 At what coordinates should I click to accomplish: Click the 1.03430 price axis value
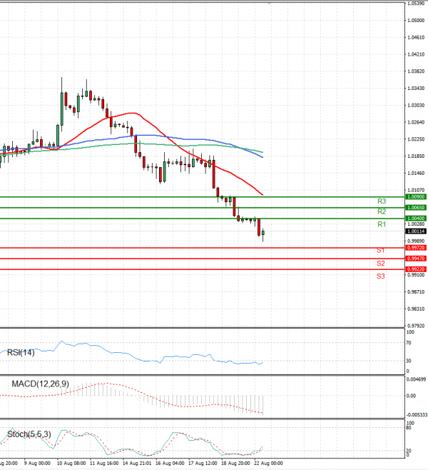(x=416, y=89)
